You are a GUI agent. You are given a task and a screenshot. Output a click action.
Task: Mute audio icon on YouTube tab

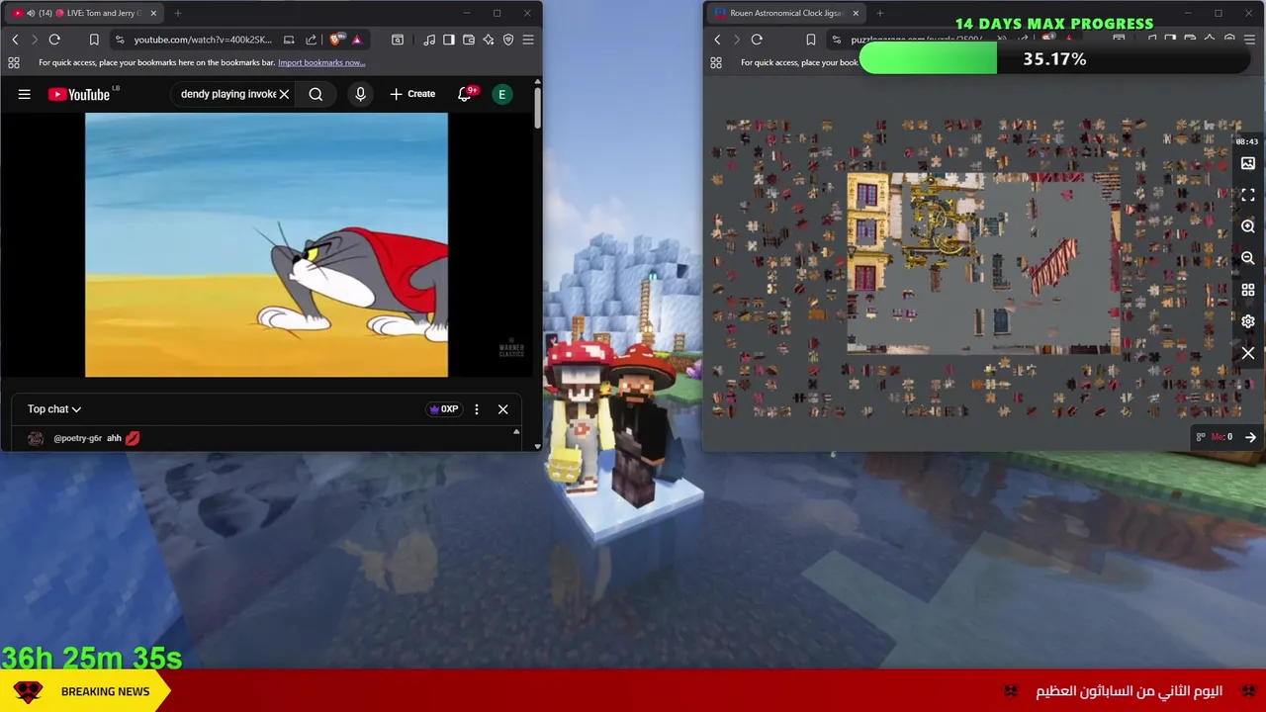click(31, 13)
